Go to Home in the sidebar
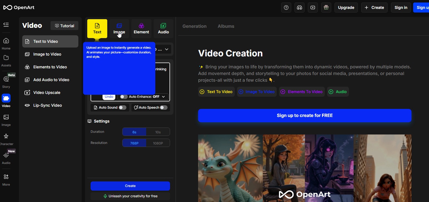 (6, 44)
